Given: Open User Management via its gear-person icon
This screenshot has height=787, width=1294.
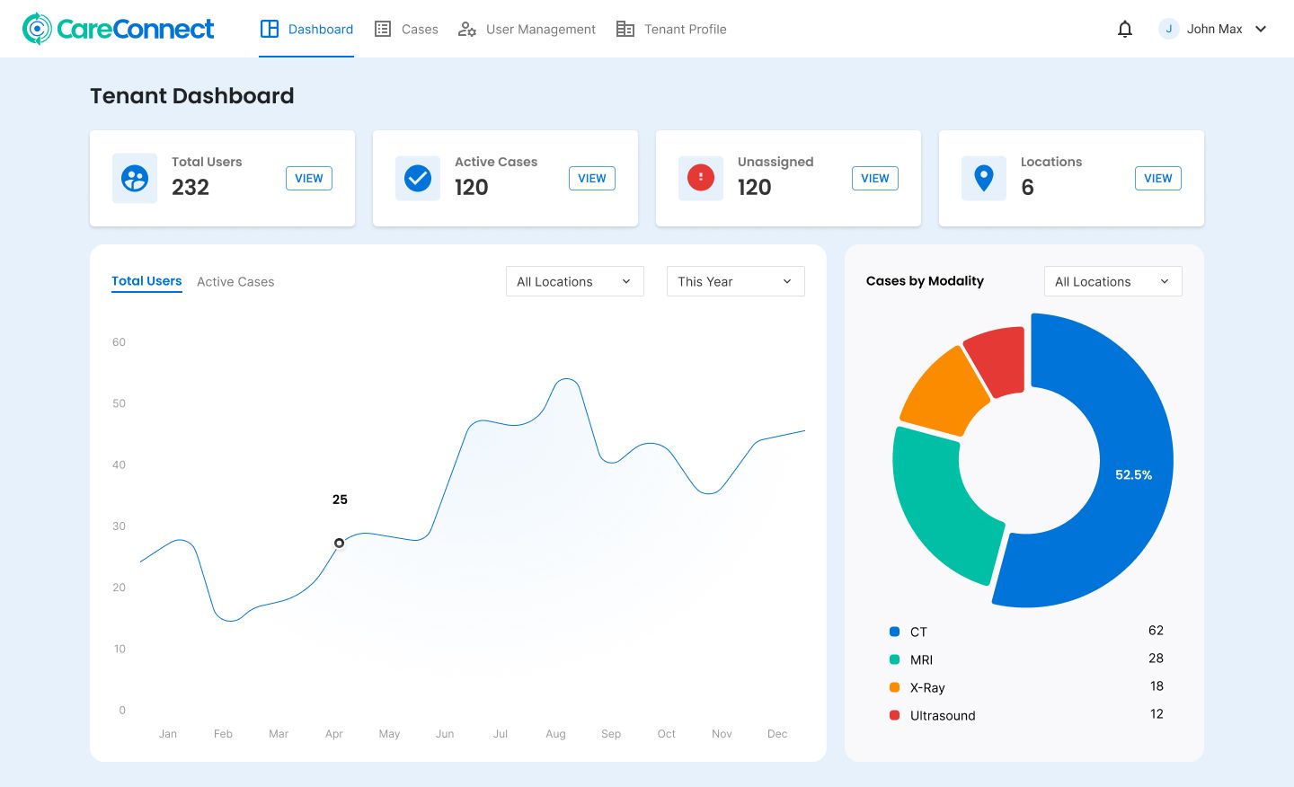Looking at the screenshot, I should [x=467, y=29].
